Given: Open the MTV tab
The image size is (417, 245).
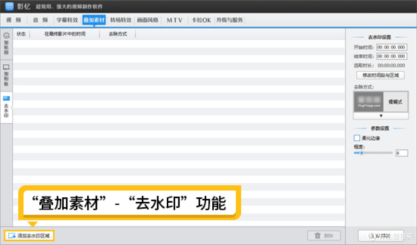Looking at the screenshot, I should pos(175,20).
